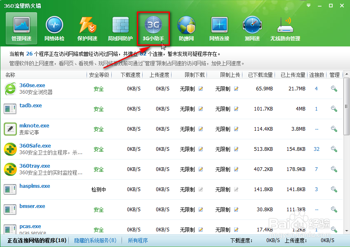Sort by 安全等级 column header
The height and width of the screenshot is (247, 350).
(99, 75)
